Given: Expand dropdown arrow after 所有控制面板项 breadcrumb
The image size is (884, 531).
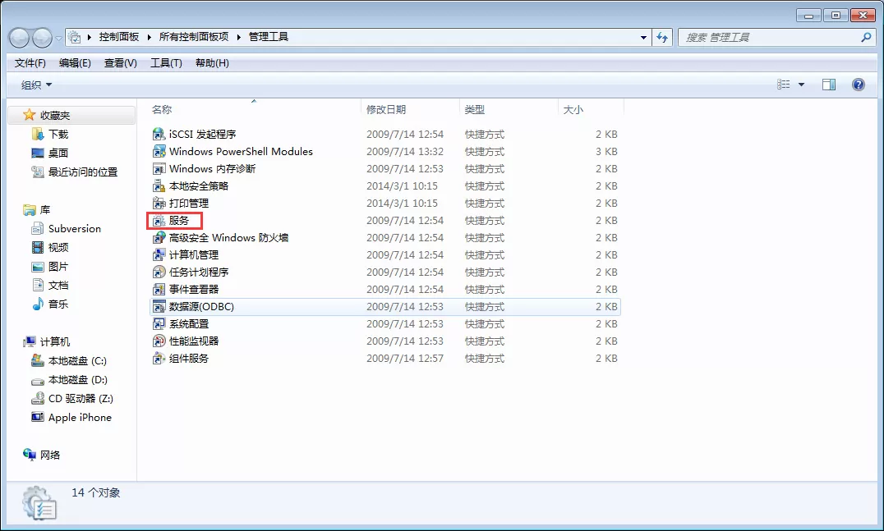Looking at the screenshot, I should [238, 37].
